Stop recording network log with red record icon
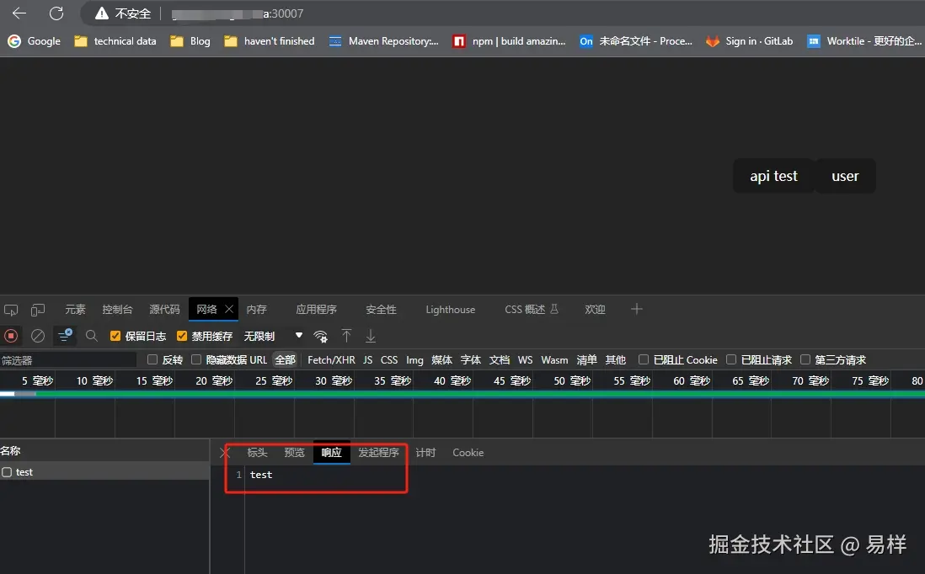925x574 pixels. [x=11, y=336]
